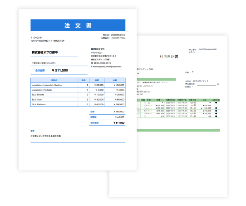Click the sentence 下記の通り発注いたします。
The width and height of the screenshot is (246, 206).
coord(44,63)
